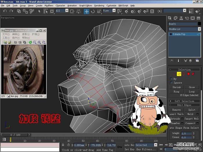Click the Shrink selection button
Viewport: 203px width, 152px height.
coord(177,87)
